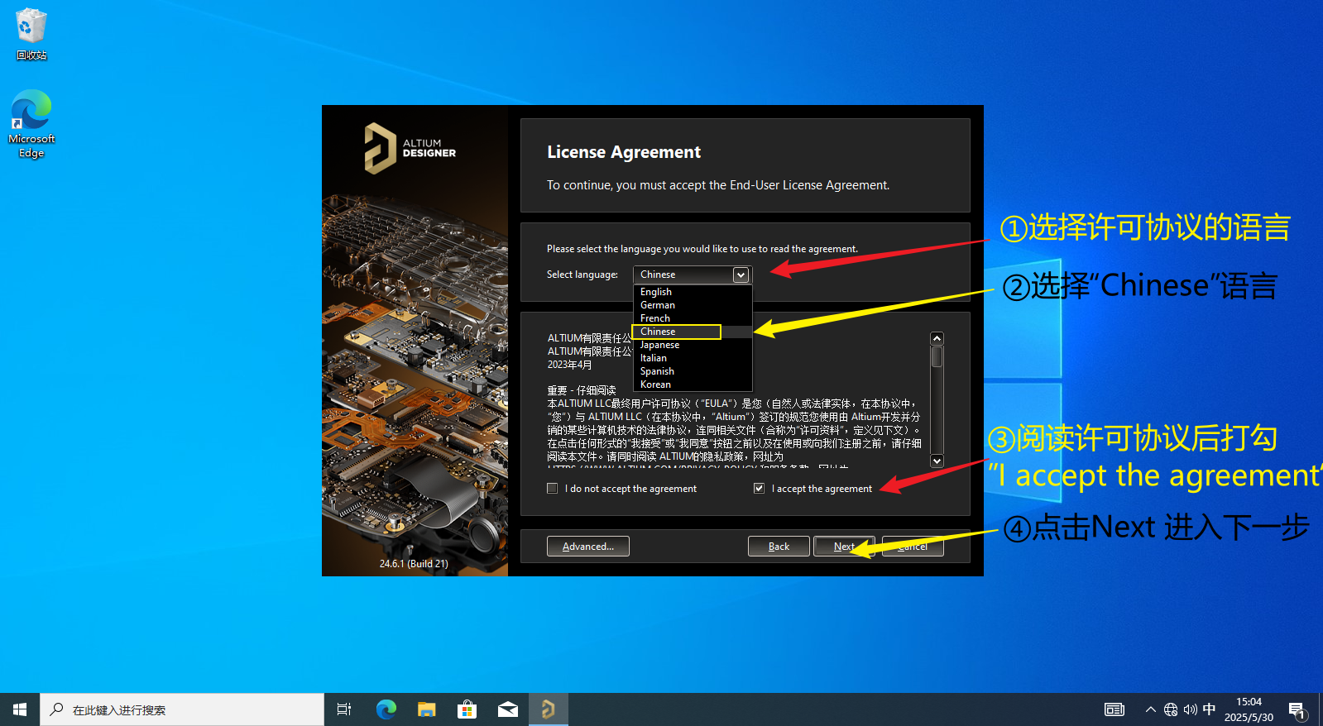Click the Select language combo box field
The image size is (1323, 726).
[692, 275]
